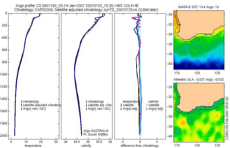The height and width of the screenshot is (148, 230).
Task: Select 'Argo(..raw -QC)' legend in temperature panel
Action: (x=34, y=109)
